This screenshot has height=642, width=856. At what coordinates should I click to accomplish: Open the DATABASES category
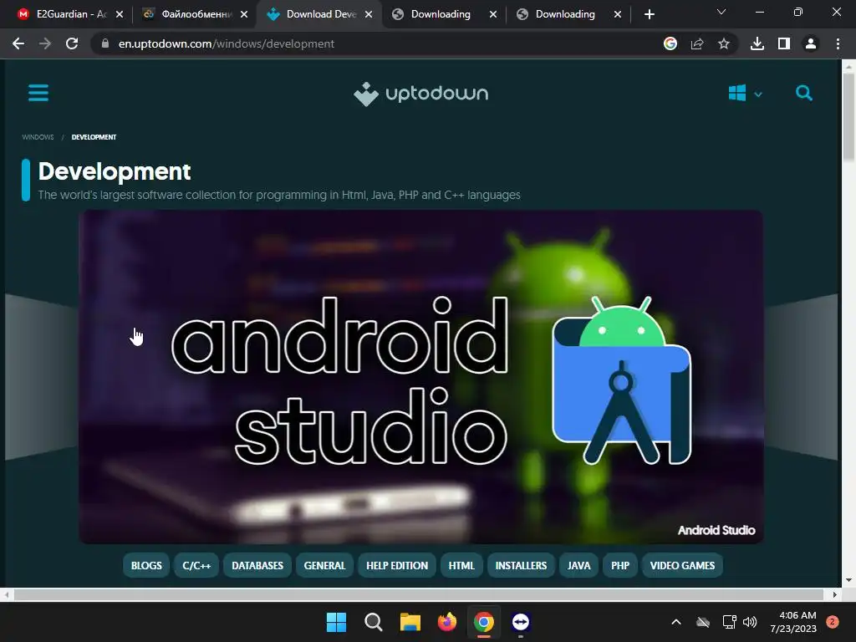(x=257, y=566)
